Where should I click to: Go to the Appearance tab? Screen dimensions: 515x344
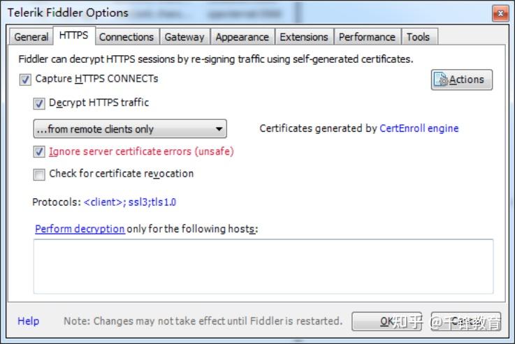point(242,37)
